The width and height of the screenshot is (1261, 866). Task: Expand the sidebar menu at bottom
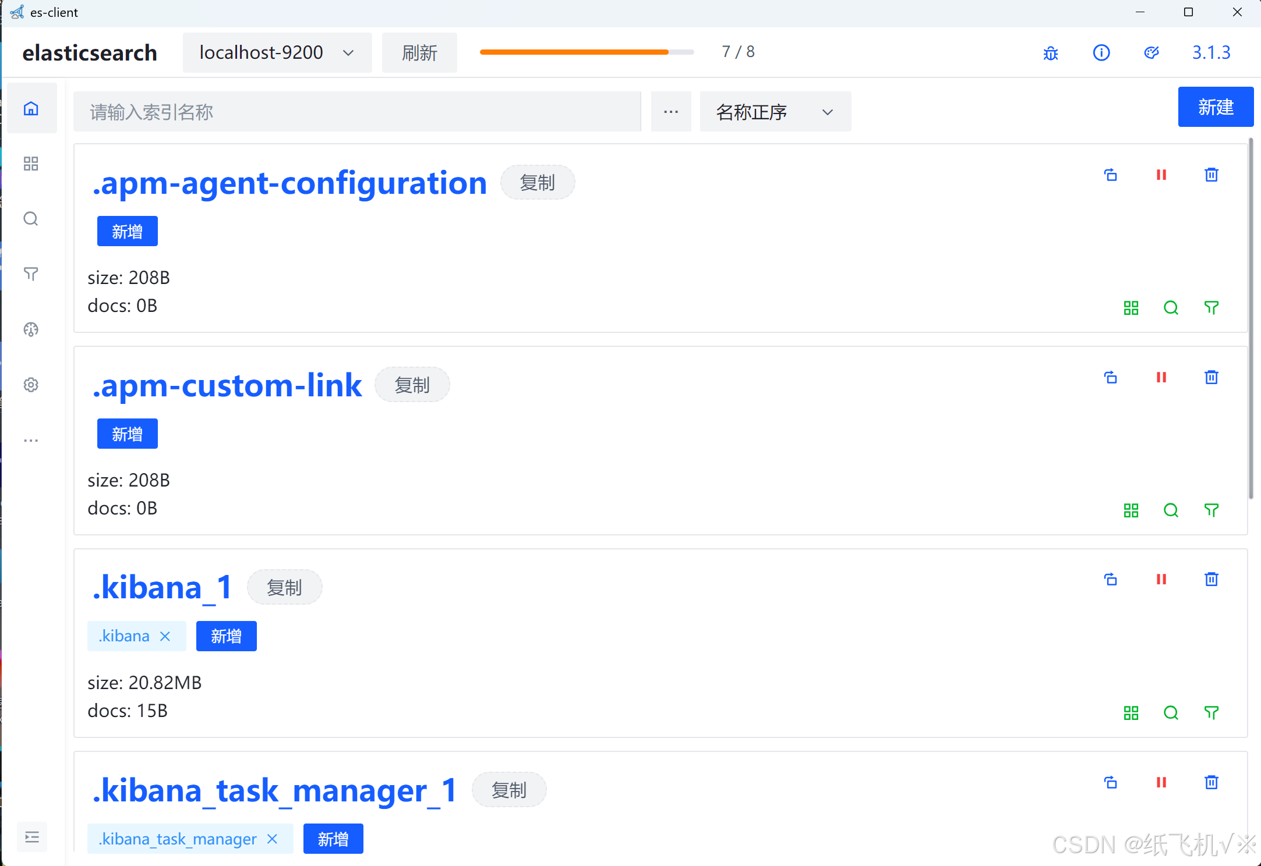coord(32,837)
